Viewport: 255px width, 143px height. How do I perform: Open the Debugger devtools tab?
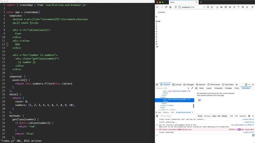[x=188, y=85]
